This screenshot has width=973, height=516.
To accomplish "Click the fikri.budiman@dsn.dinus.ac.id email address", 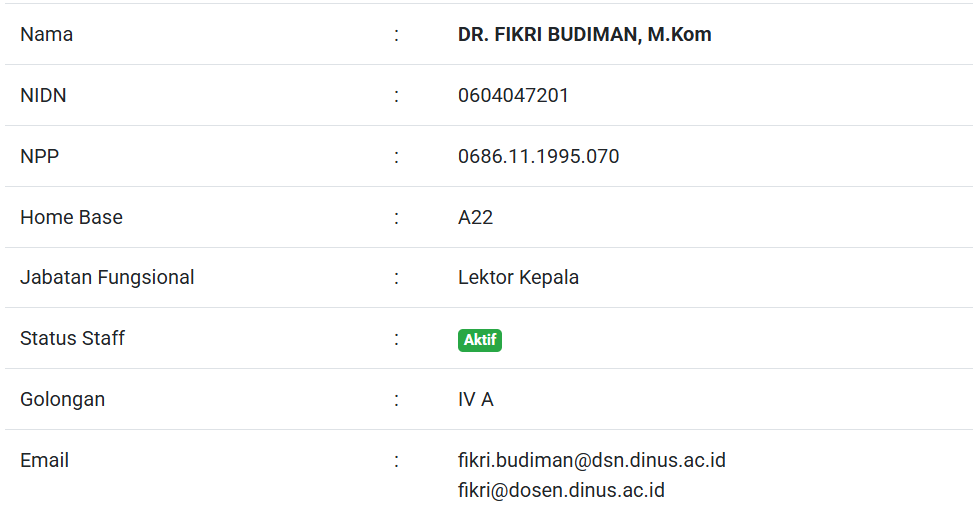I will [x=591, y=460].
